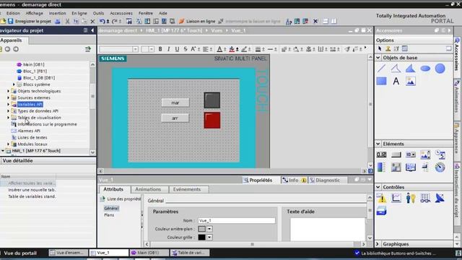Click the selection pointer icon under Options
The width and height of the screenshot is (462, 260).
[380, 48]
